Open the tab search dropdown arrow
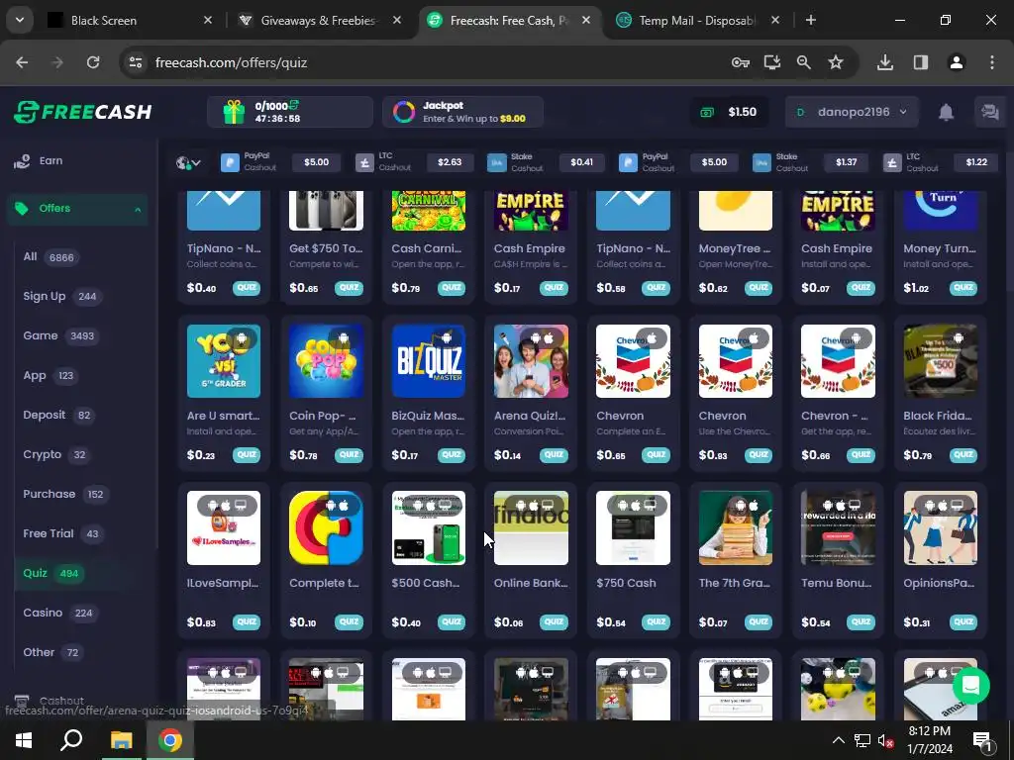 coord(20,20)
